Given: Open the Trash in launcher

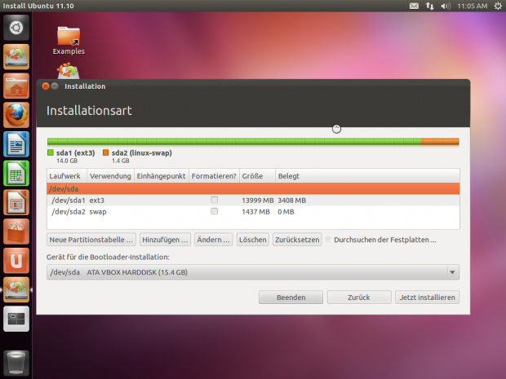Looking at the screenshot, I should tap(16, 364).
